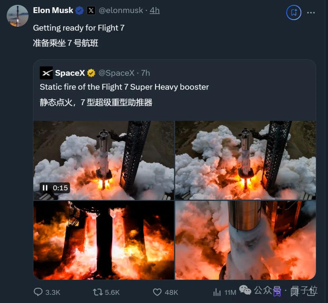Viewport: 328px width, 303px height.
Task: Click the SpaceX profile avatar
Action: pyautogui.click(x=46, y=73)
